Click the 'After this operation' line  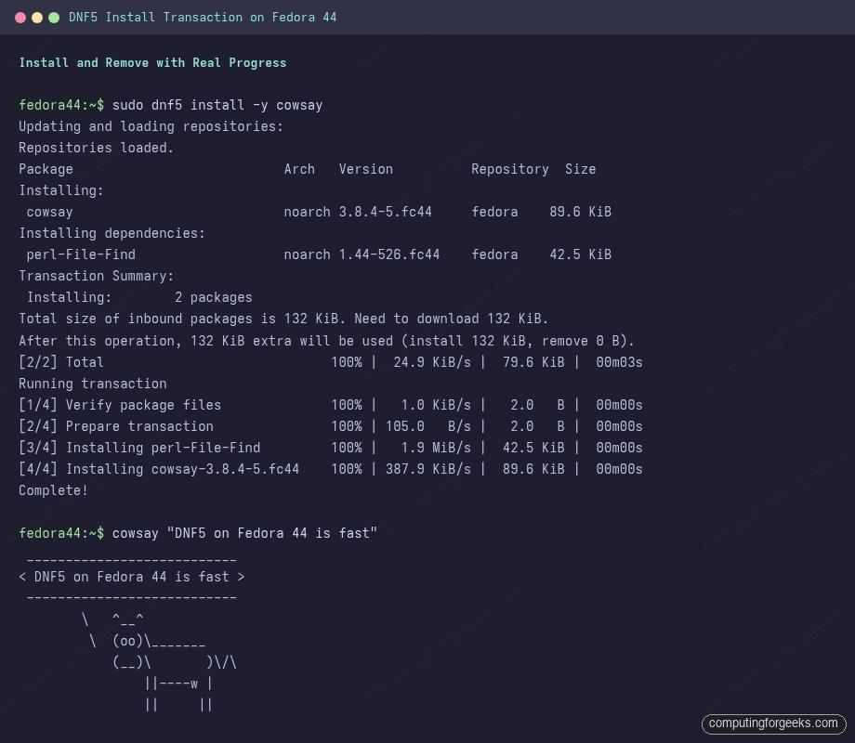(326, 341)
